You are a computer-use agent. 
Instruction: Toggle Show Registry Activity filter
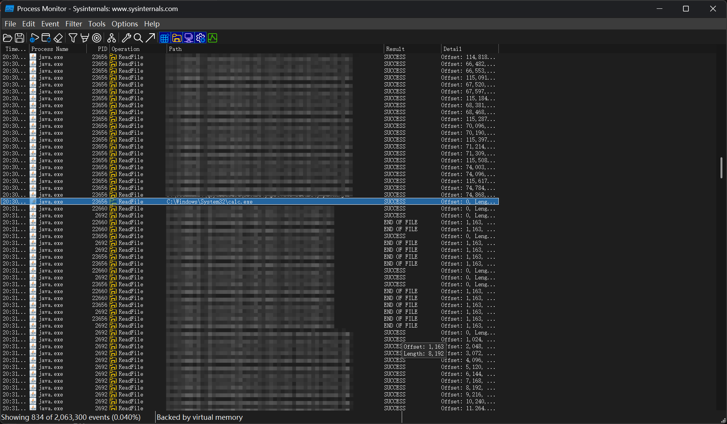point(164,38)
